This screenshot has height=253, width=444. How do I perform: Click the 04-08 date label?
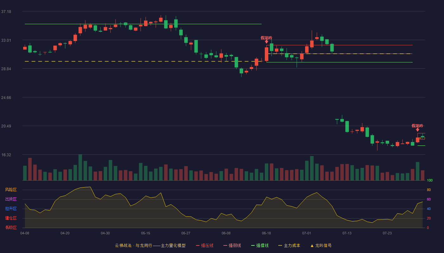coord(25,233)
